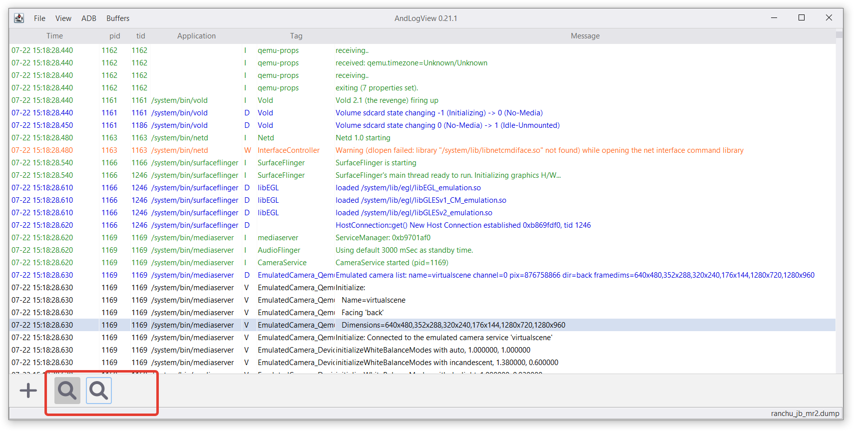Click the Netd tag cell
Image resolution: width=854 pixels, height=431 pixels.
pyautogui.click(x=266, y=138)
